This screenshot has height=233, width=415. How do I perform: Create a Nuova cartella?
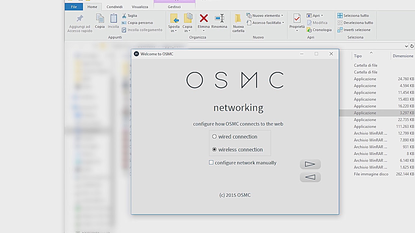tap(238, 23)
